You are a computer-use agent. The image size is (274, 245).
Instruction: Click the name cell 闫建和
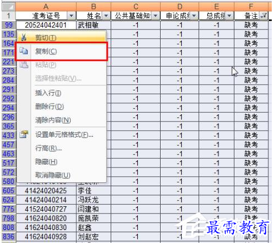[93, 209]
